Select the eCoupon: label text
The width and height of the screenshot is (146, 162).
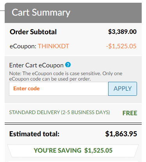coord(23,46)
